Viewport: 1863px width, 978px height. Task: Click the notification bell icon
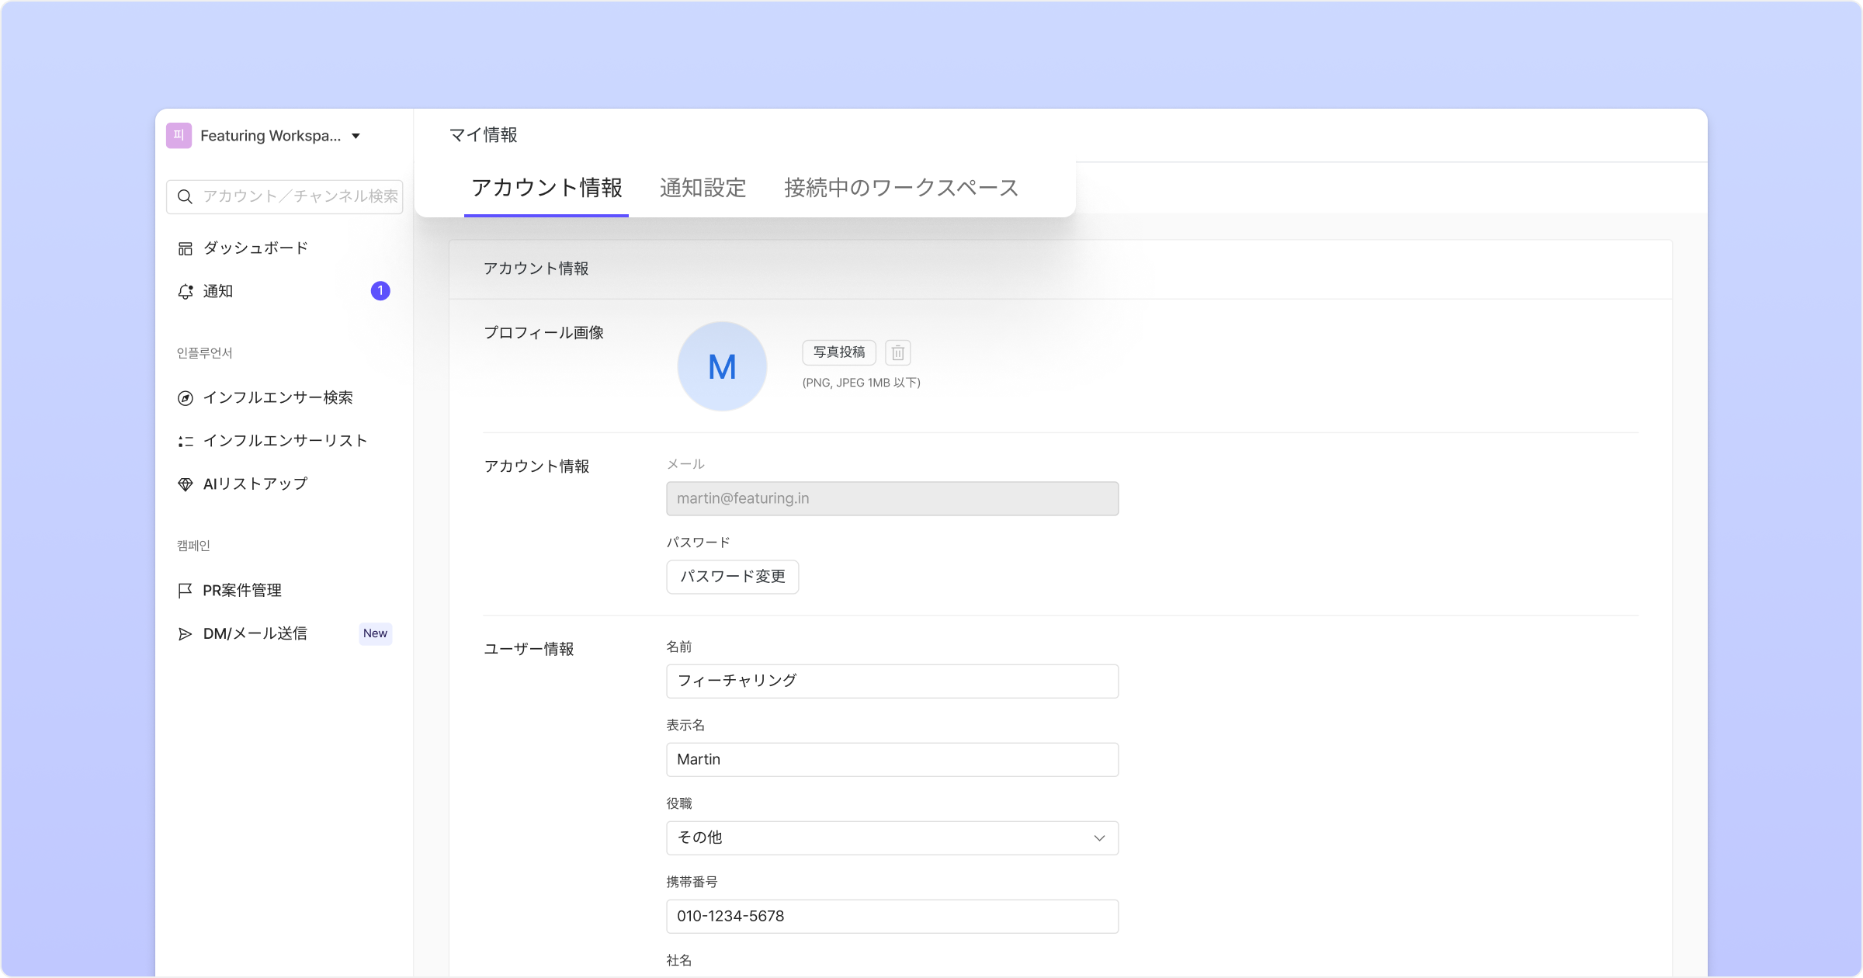185,292
